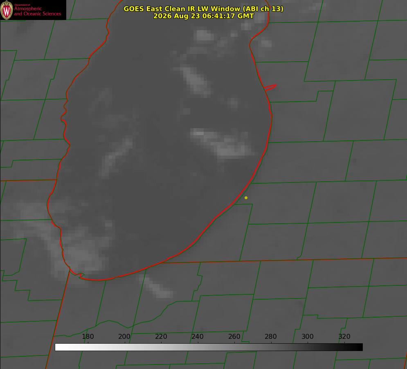Click the 240 label on colorbar
Viewport: 407px width, 369px height.
click(198, 336)
